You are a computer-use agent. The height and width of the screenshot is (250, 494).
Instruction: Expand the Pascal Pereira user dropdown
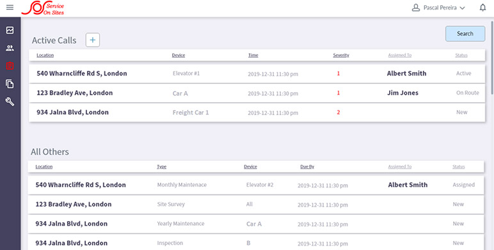438,8
